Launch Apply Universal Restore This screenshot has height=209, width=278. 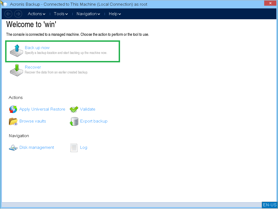[42, 109]
